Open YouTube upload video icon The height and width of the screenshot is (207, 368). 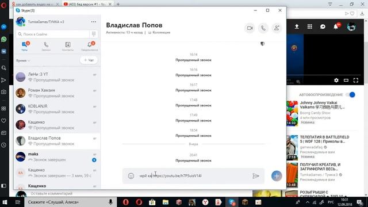coord(297,26)
